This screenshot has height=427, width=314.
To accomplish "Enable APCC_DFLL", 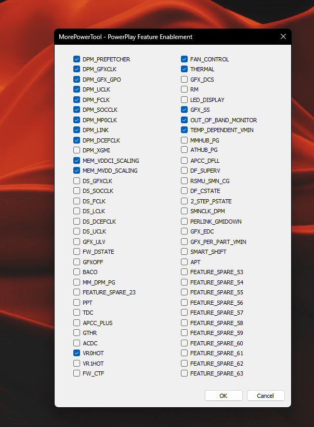I will click(x=184, y=161).
